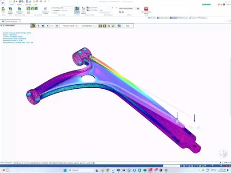Close the Control arm.par document tab
The width and height of the screenshot is (231, 173).
20,21
